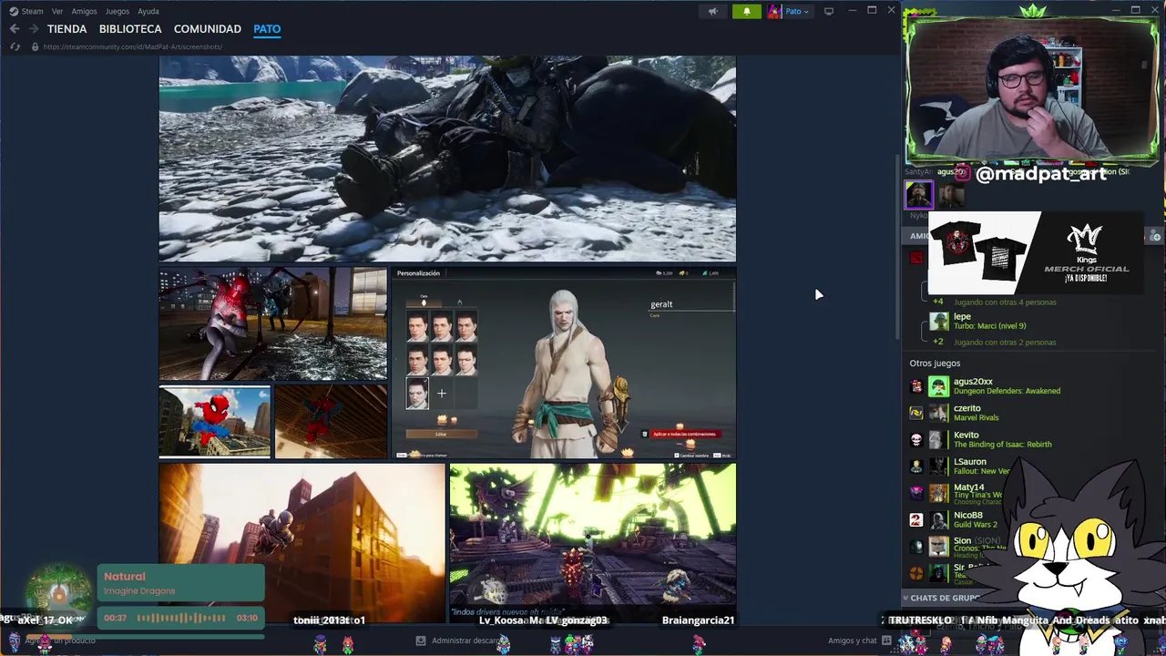
Task: Click the page vertical scrollbar
Action: coord(897,246)
